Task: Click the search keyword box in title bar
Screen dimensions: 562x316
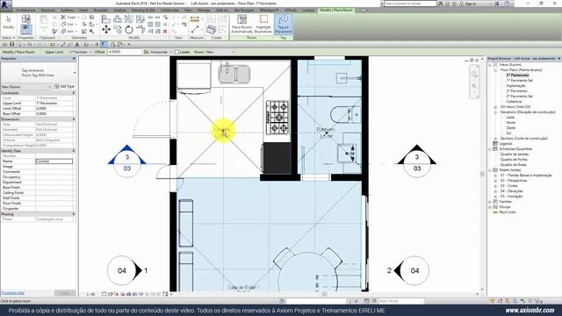Action: (410, 4)
